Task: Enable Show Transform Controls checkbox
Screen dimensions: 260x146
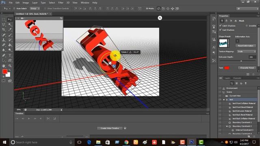Action: [45, 9]
